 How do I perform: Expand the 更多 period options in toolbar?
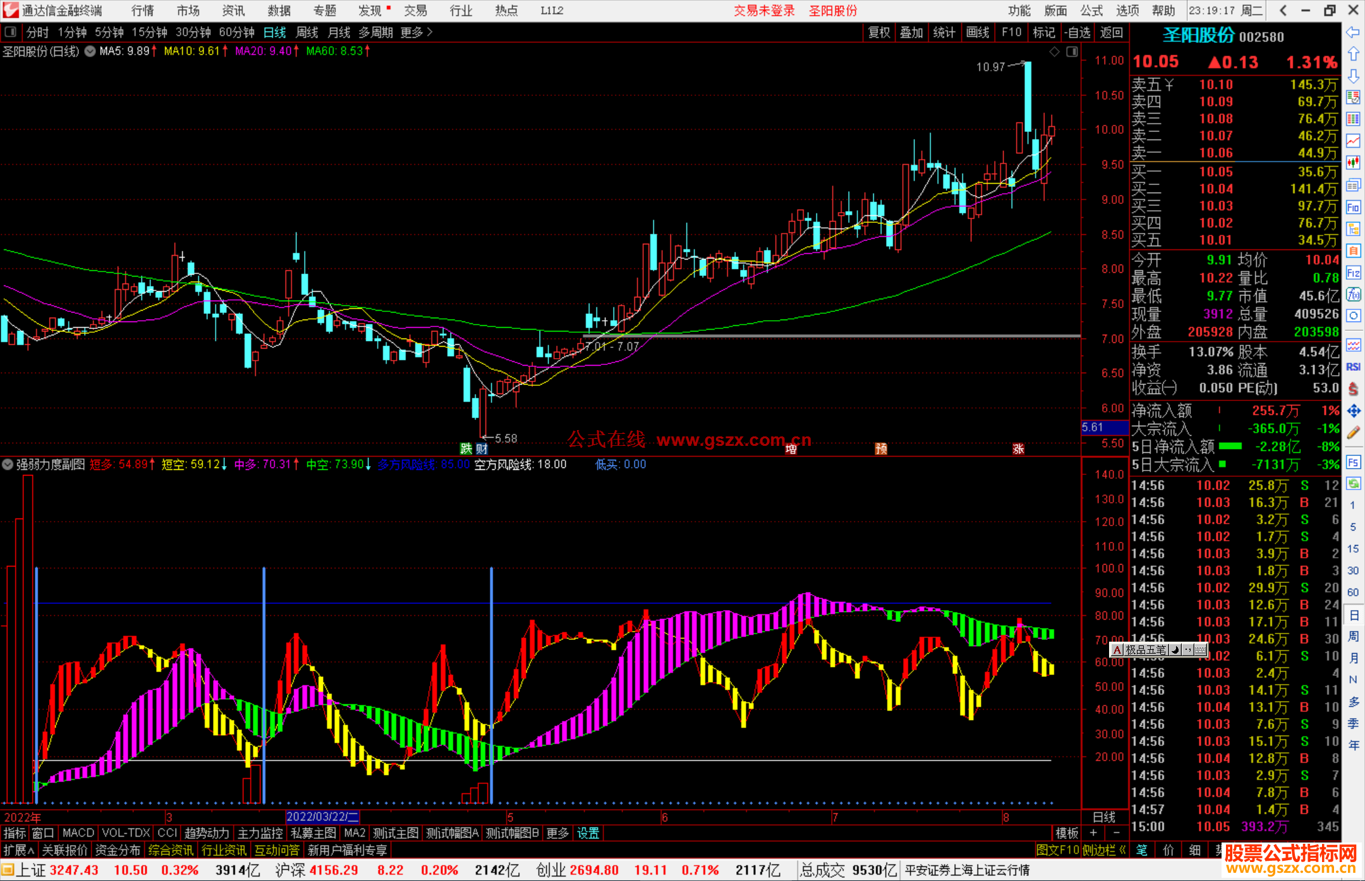pos(416,32)
